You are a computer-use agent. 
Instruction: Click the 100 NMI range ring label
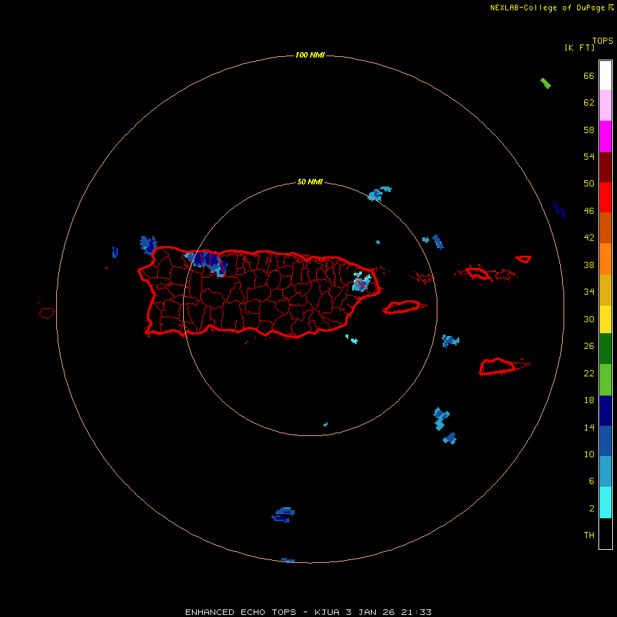(x=310, y=55)
